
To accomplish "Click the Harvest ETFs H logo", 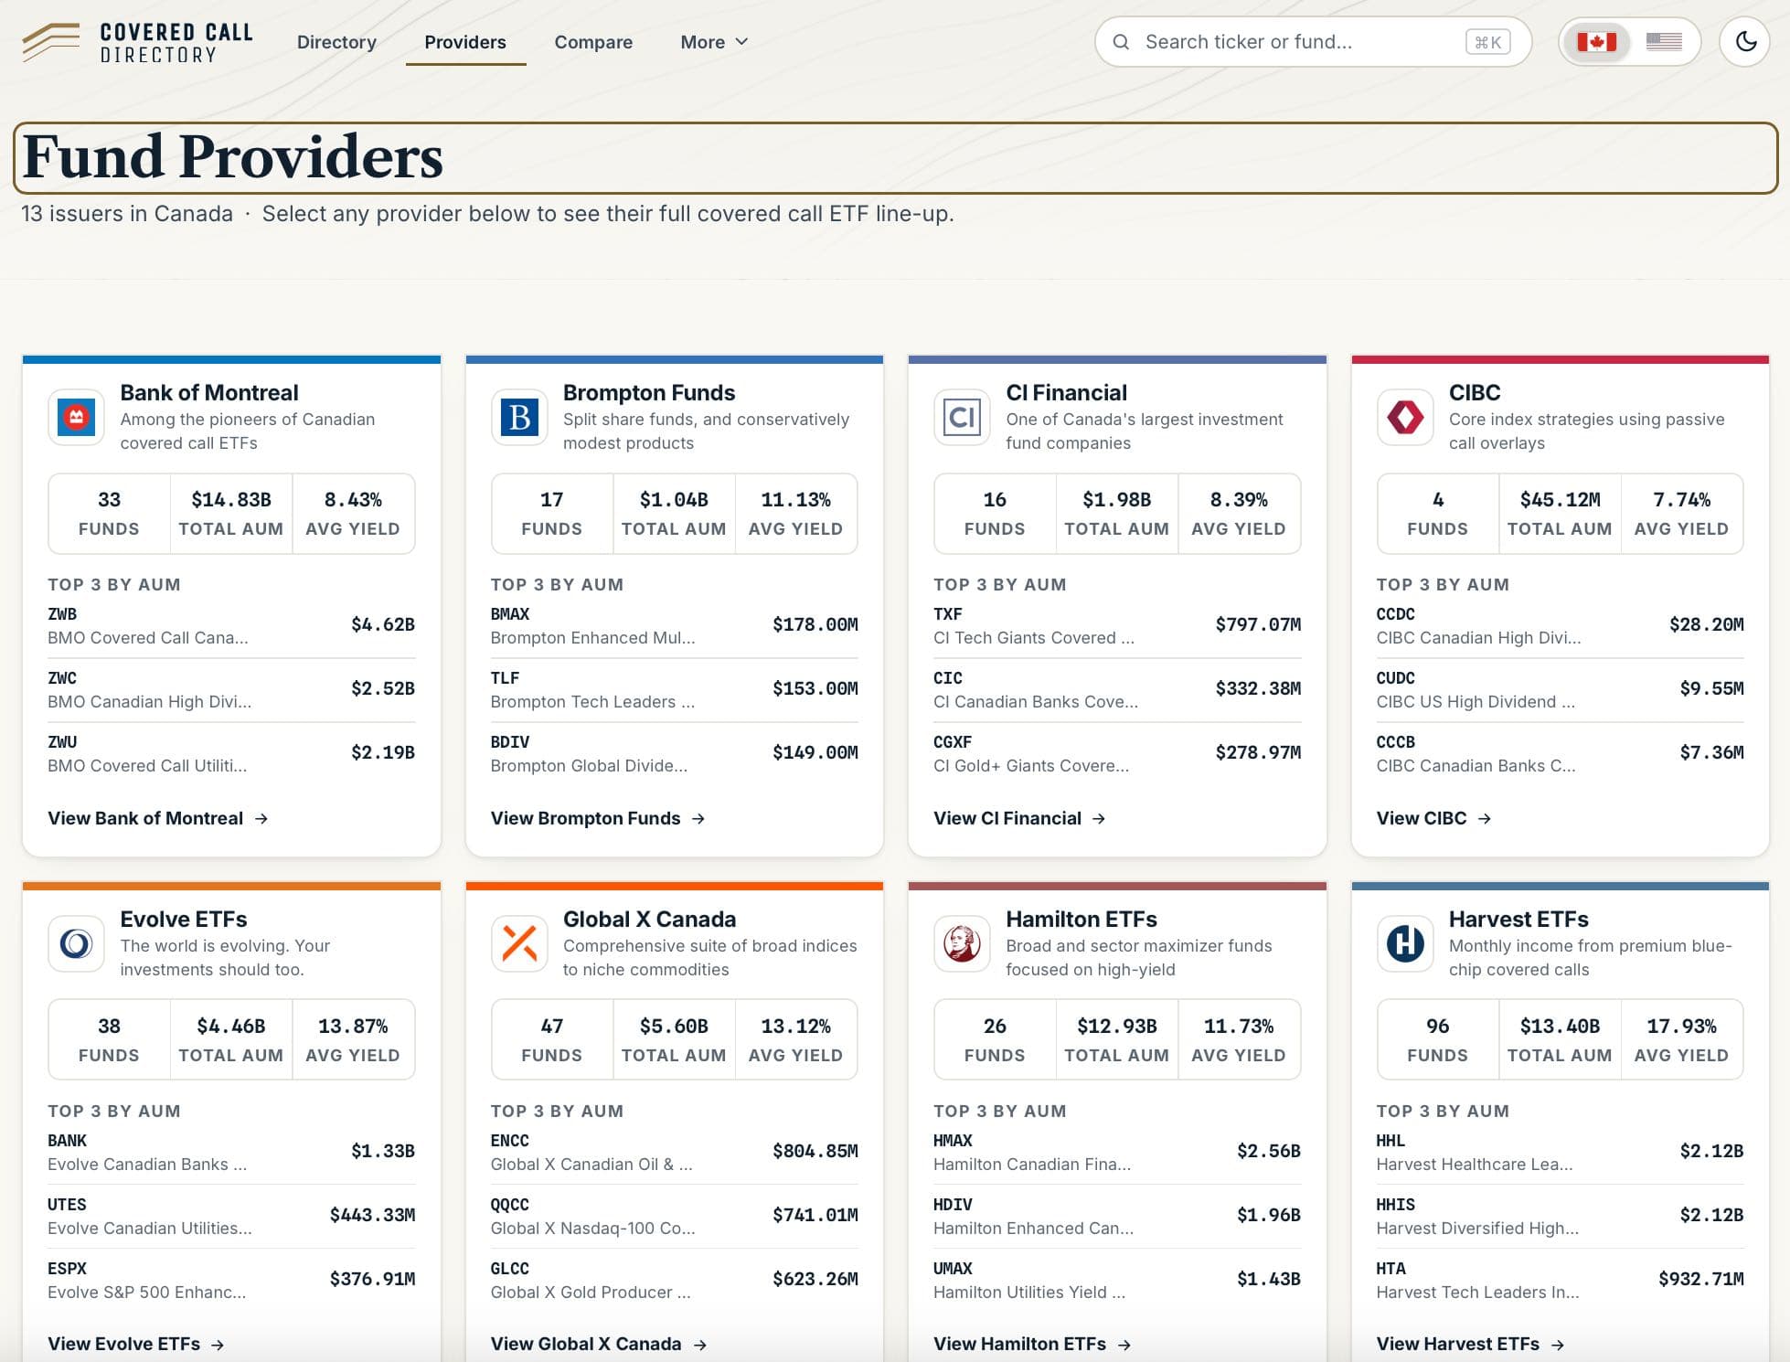I will click(1405, 943).
